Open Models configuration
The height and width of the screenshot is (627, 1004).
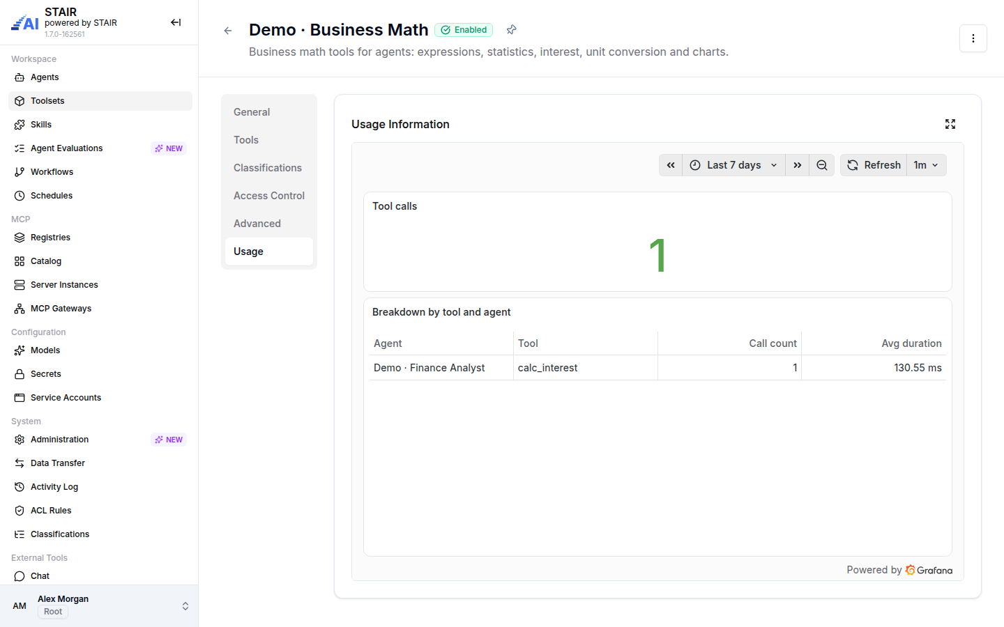(x=100, y=350)
